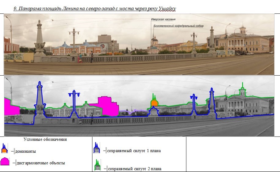Click the orange-highlighted dome in silhouette image
The image size is (280, 172).
pos(155,103)
